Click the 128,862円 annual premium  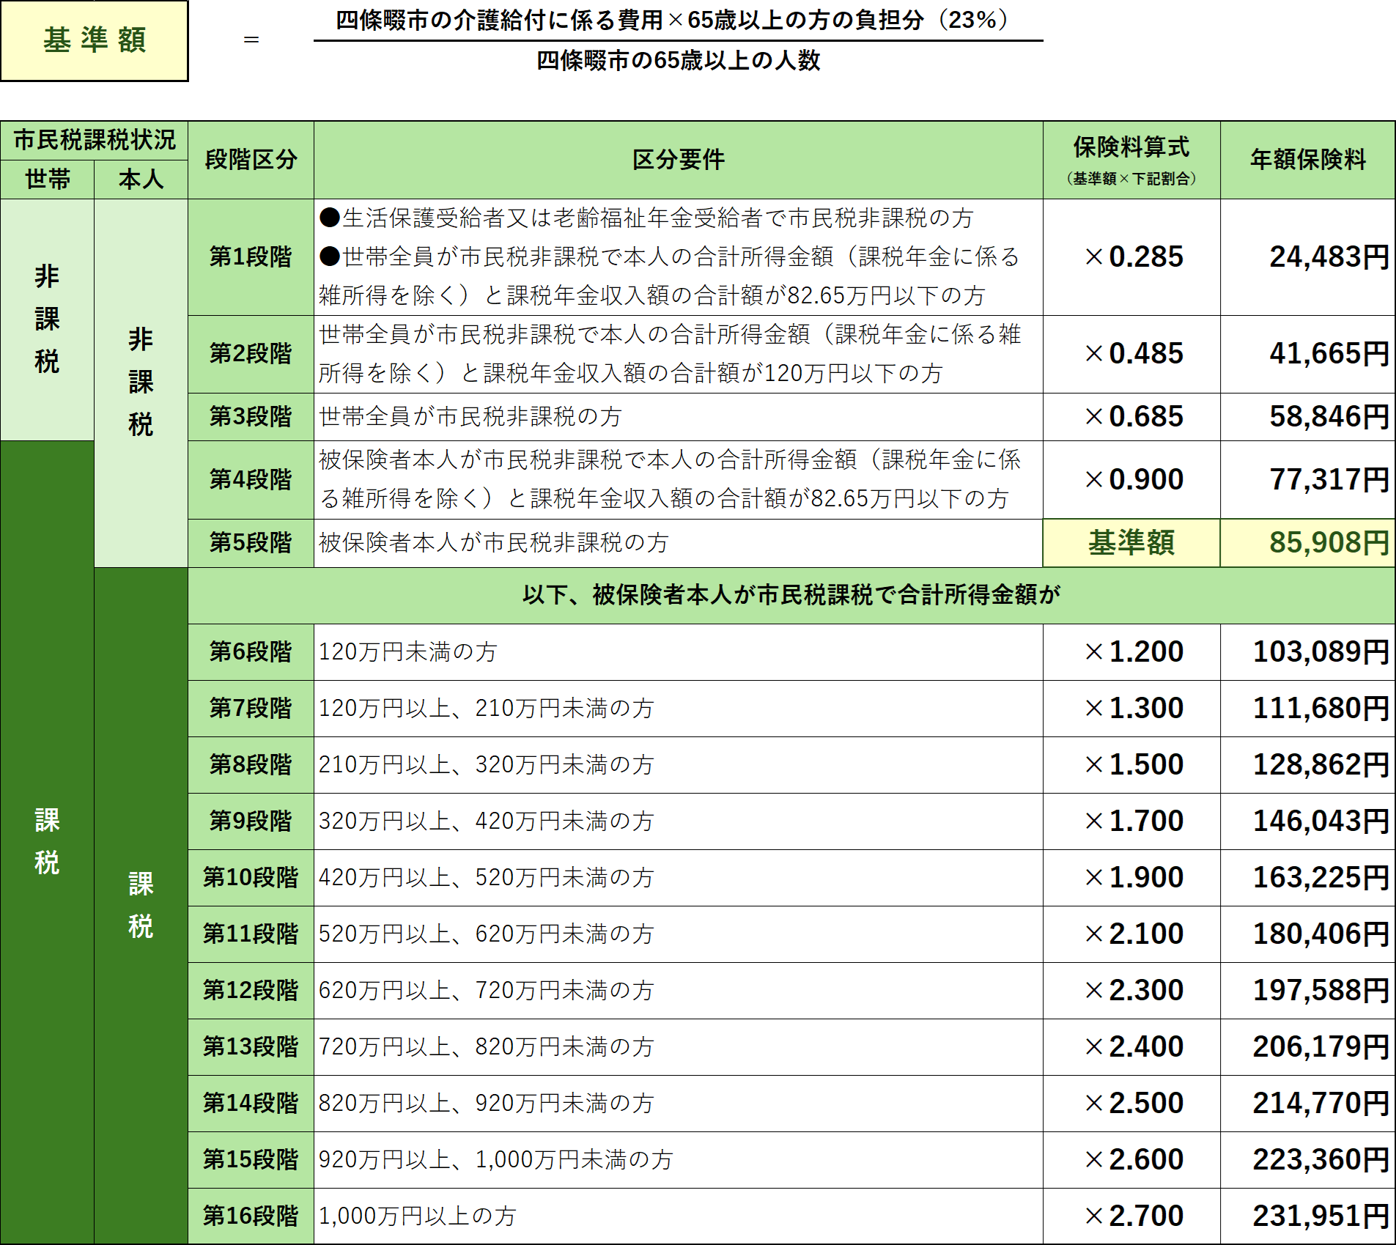pos(1308,765)
